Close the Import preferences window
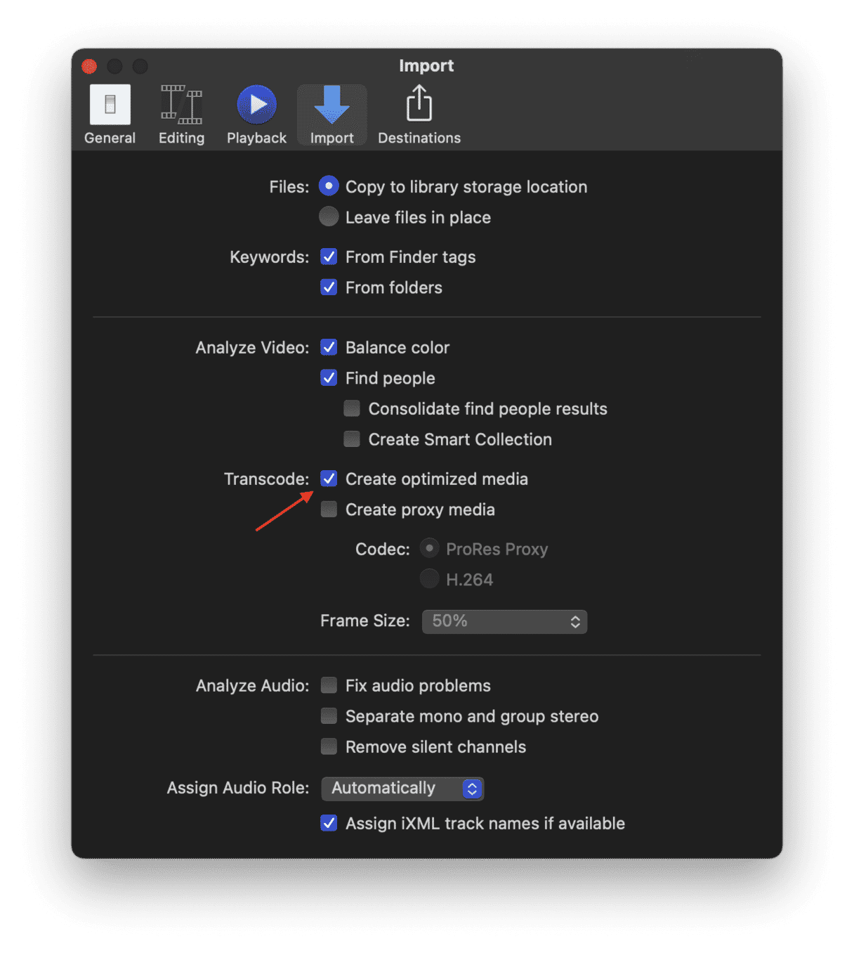This screenshot has height=953, width=854. click(x=89, y=67)
